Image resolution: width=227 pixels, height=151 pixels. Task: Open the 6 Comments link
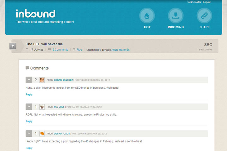[60, 50]
